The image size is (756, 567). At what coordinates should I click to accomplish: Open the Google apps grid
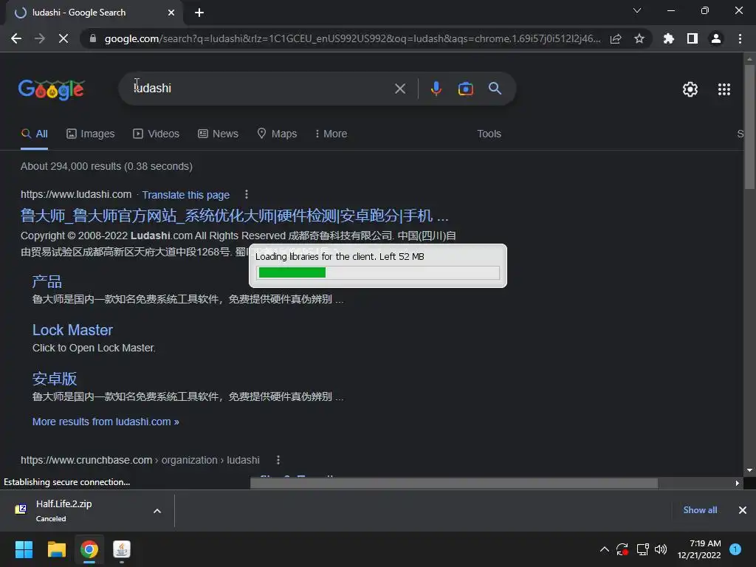point(724,89)
